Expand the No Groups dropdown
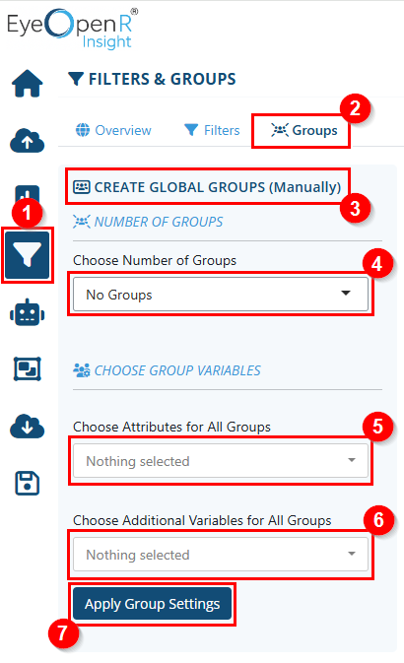 coord(221,294)
